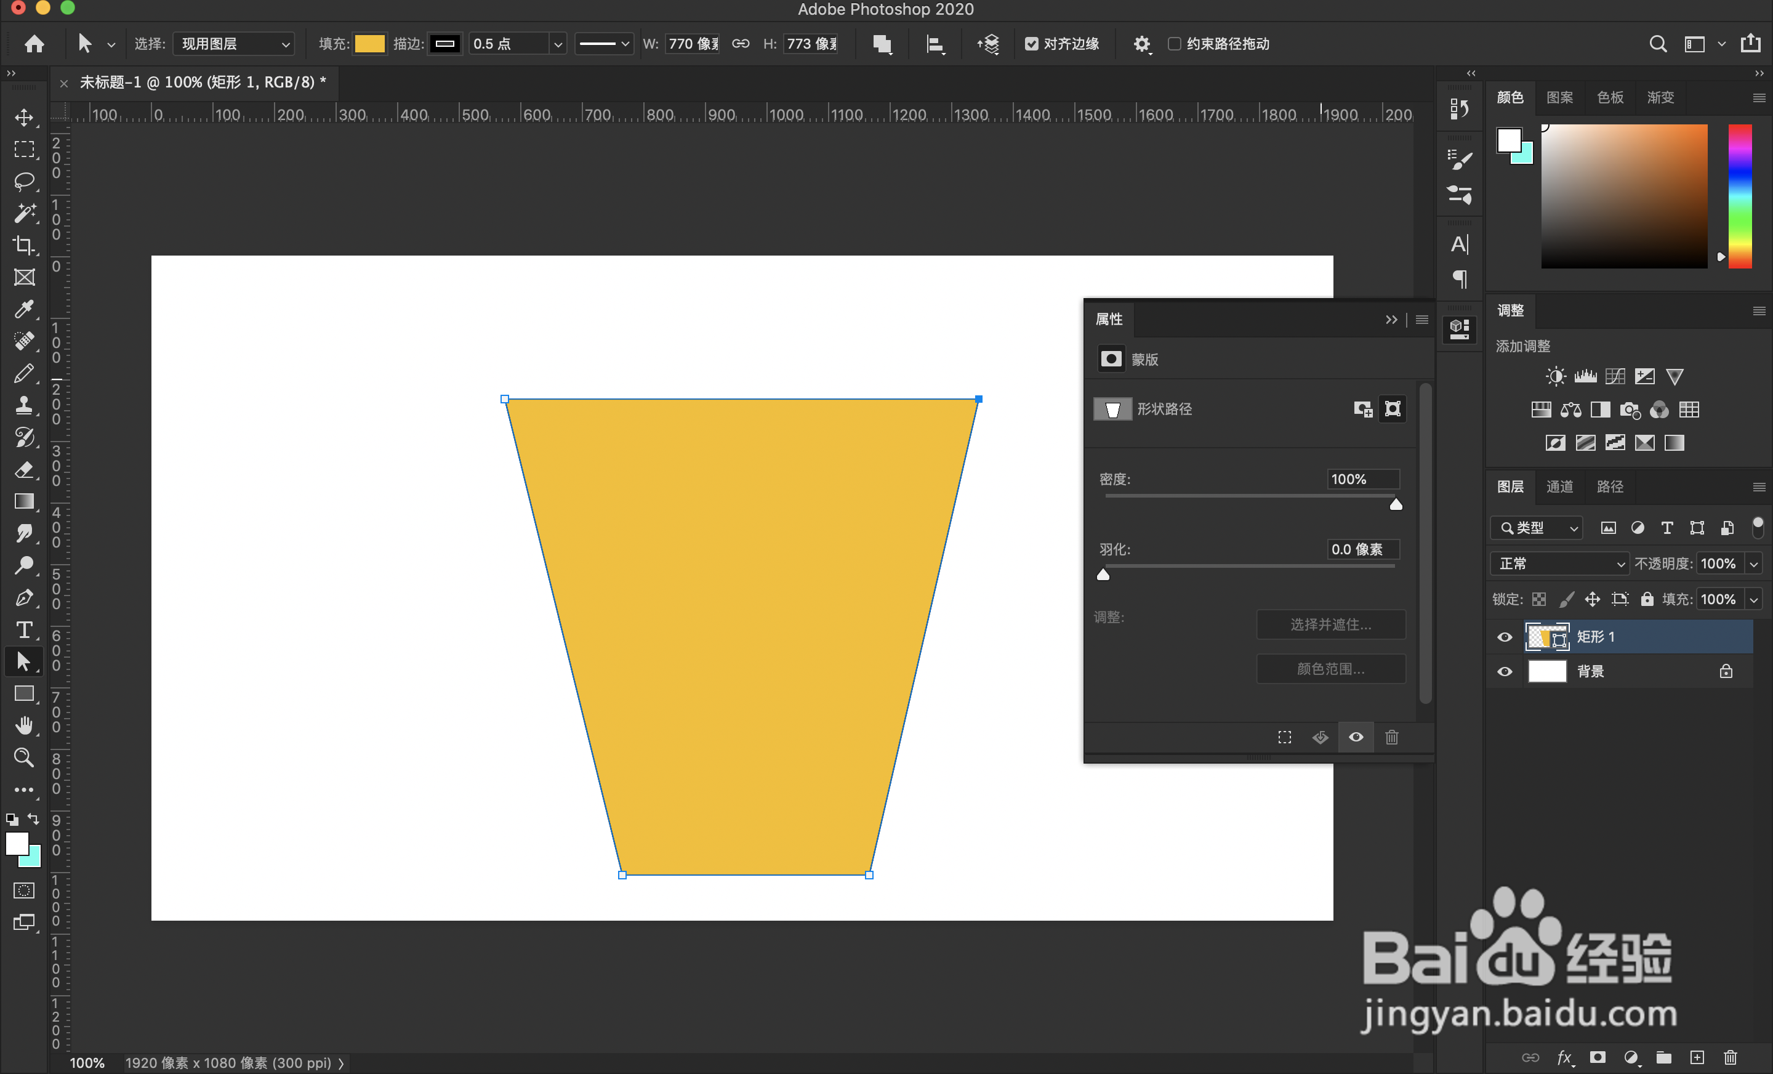Open the 现用图层 selection dropdown
This screenshot has height=1074, width=1773.
[x=235, y=44]
